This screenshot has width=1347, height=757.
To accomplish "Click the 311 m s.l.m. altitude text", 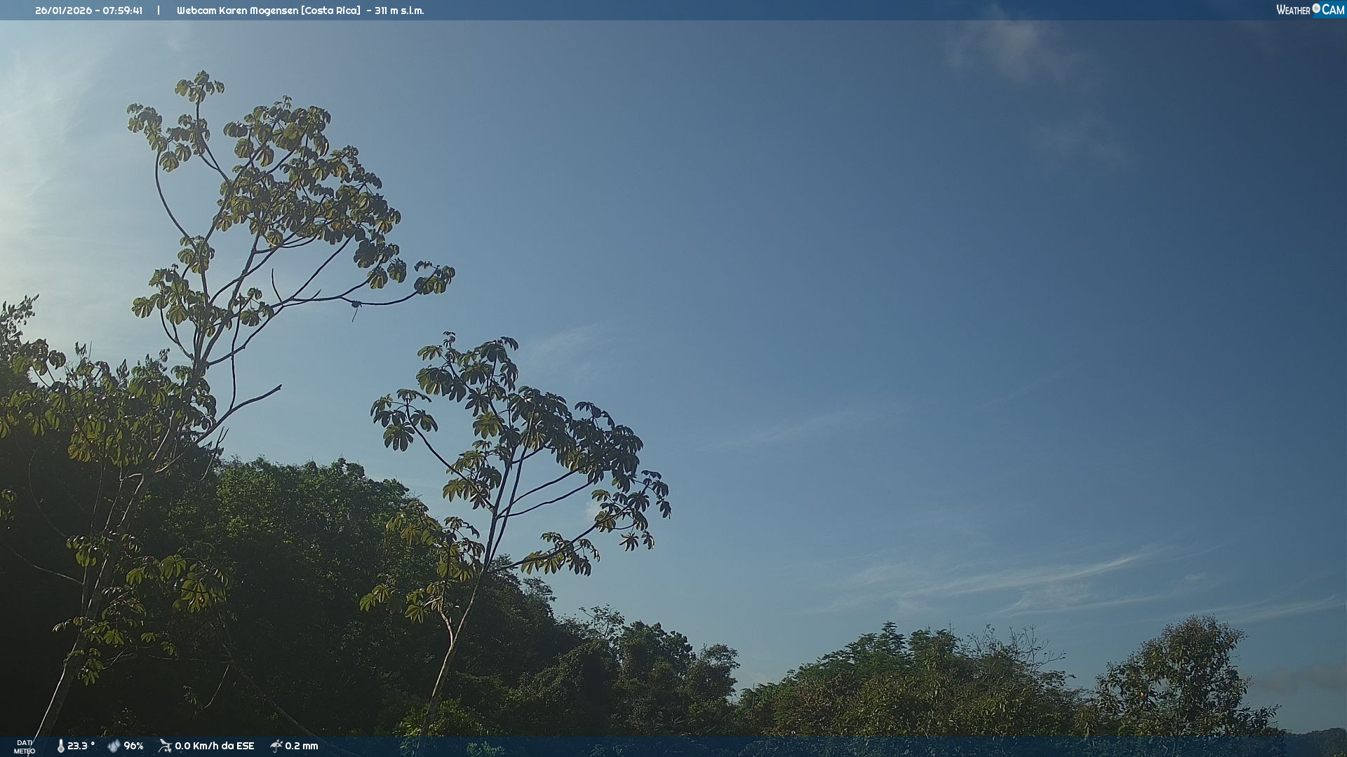I will 398,11.
